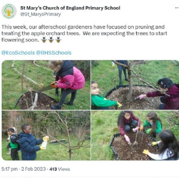Open photo of boy spraying the apple tree
This screenshot has height=179, width=179.
(46, 136)
